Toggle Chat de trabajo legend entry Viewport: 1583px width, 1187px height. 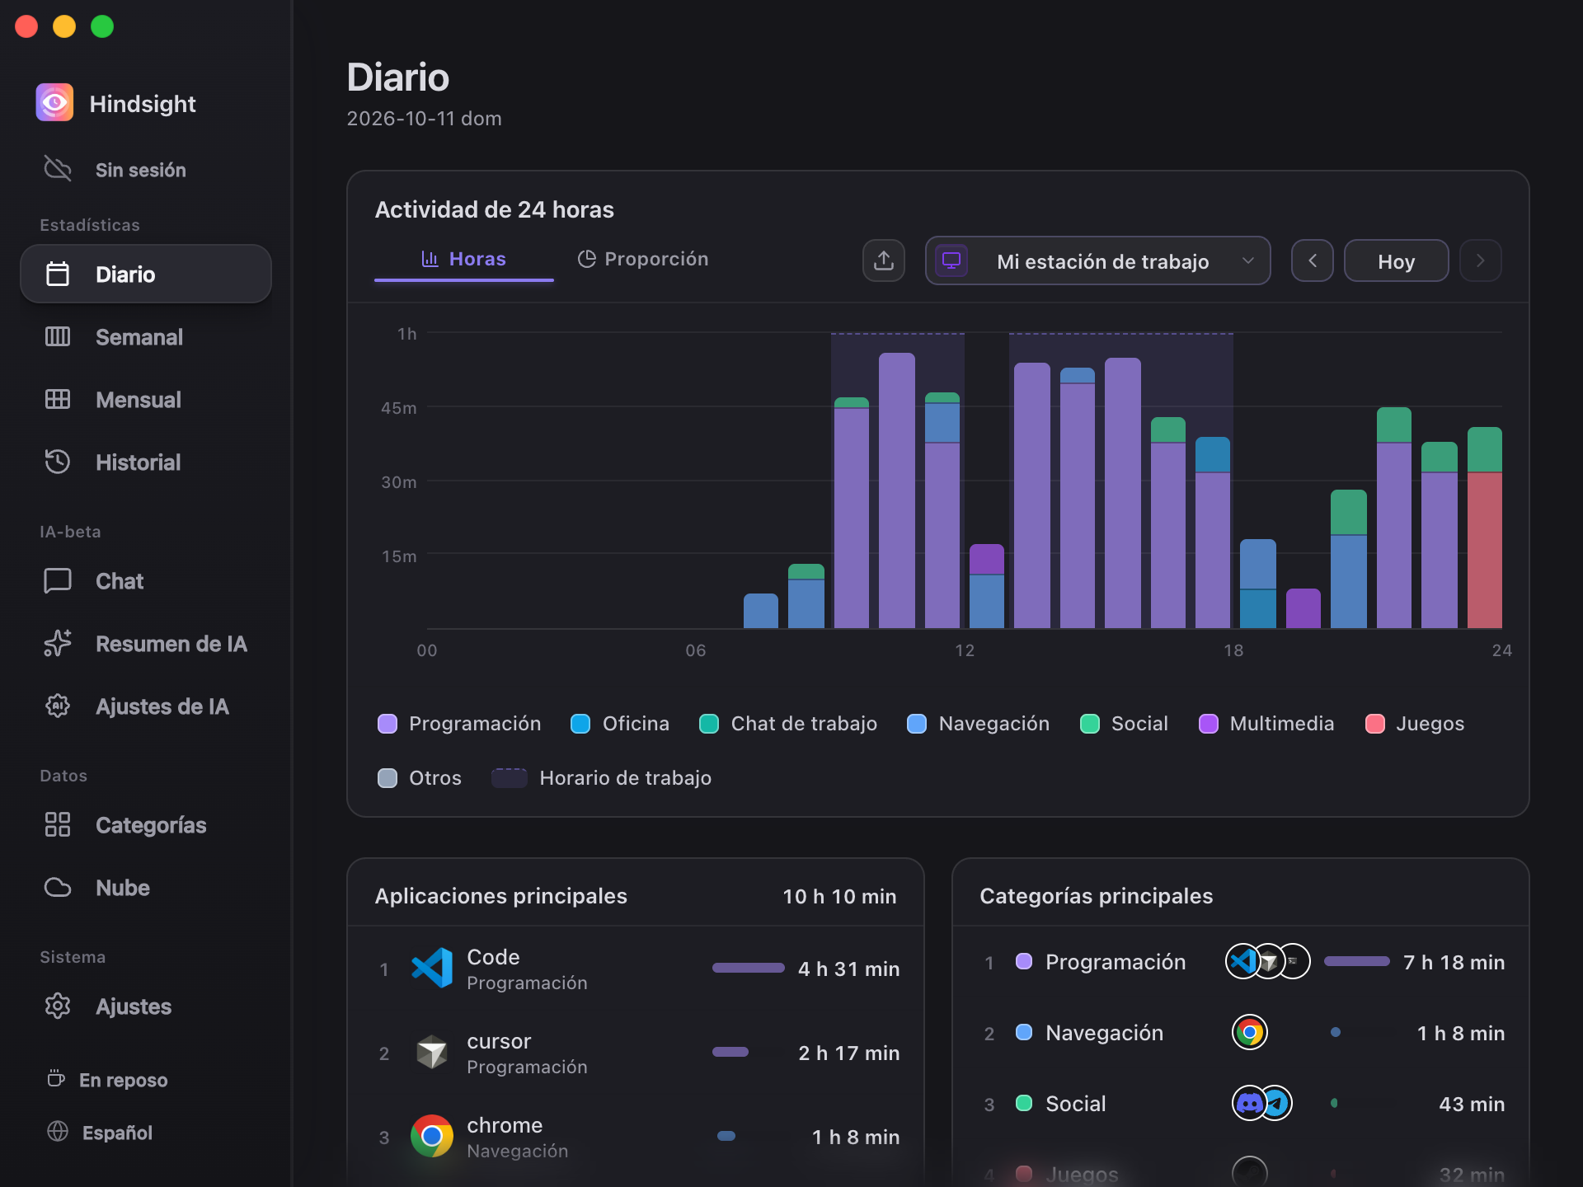pos(788,723)
